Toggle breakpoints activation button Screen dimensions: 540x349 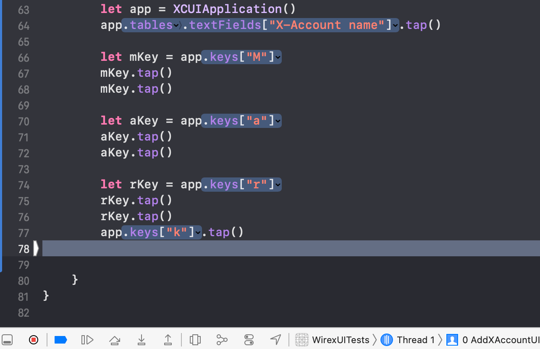point(61,339)
